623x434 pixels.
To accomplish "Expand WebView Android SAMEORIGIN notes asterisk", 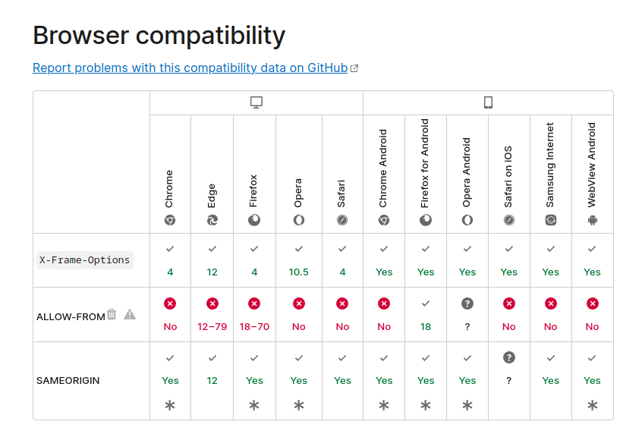I will click(593, 405).
